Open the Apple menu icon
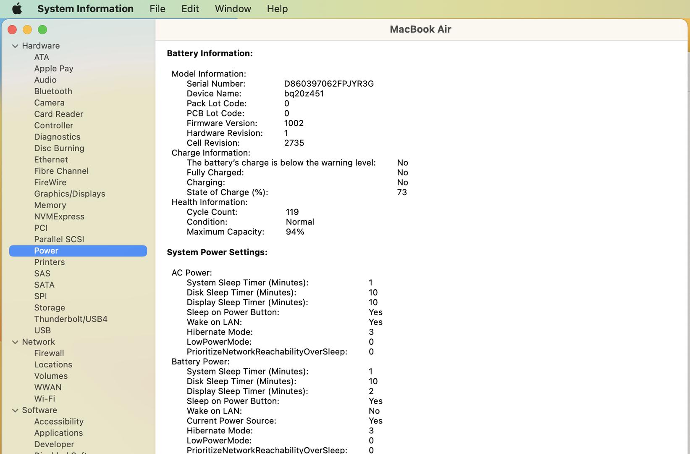The width and height of the screenshot is (690, 454). 17,8
